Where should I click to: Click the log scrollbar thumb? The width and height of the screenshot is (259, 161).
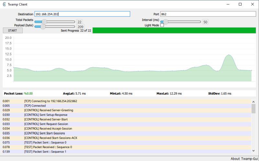253,109
